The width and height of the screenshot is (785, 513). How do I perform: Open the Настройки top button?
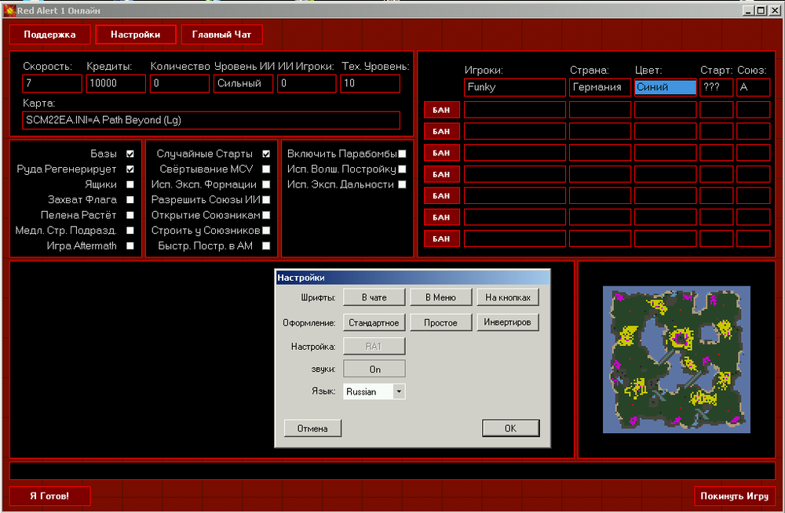coord(136,35)
